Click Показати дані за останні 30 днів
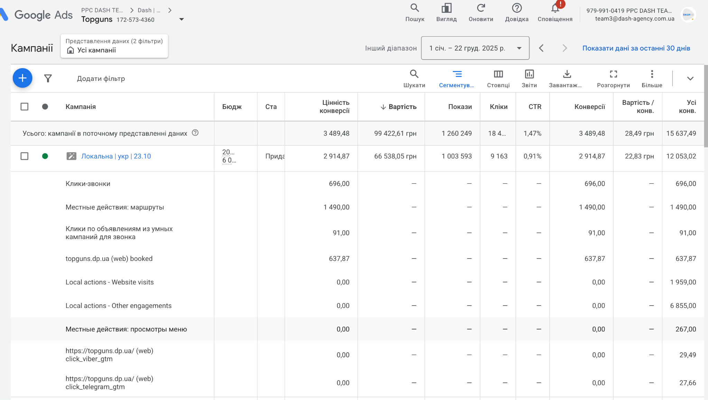The image size is (708, 400). pos(636,48)
